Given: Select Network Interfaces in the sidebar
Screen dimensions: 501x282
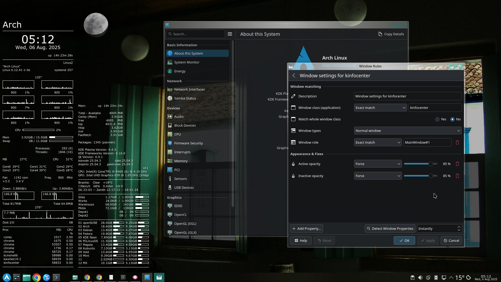Looking at the screenshot, I should (197, 89).
